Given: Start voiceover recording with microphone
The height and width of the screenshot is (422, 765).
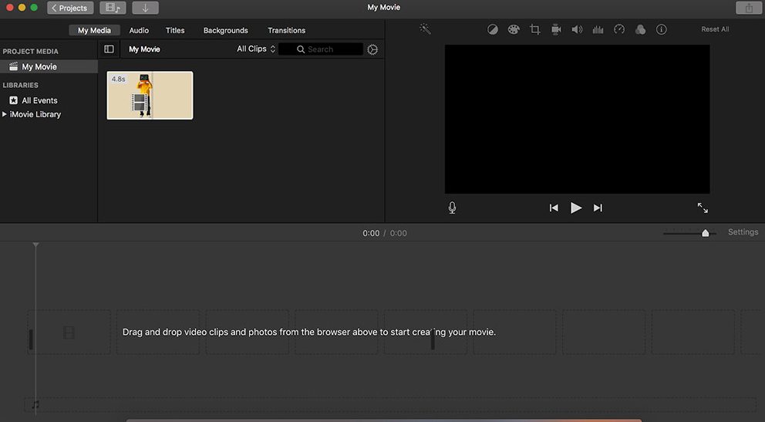Looking at the screenshot, I should click(x=452, y=208).
